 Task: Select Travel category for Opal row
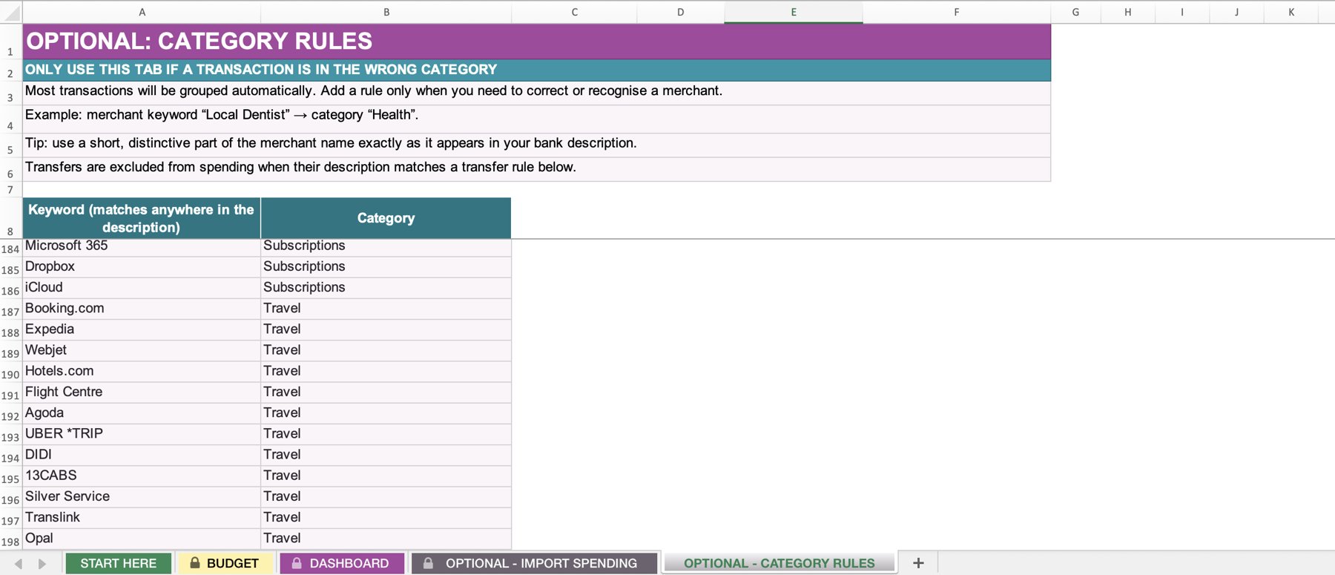click(x=386, y=539)
